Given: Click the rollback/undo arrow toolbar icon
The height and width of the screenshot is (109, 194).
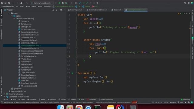Looking at the screenshot, I should coord(98,3).
